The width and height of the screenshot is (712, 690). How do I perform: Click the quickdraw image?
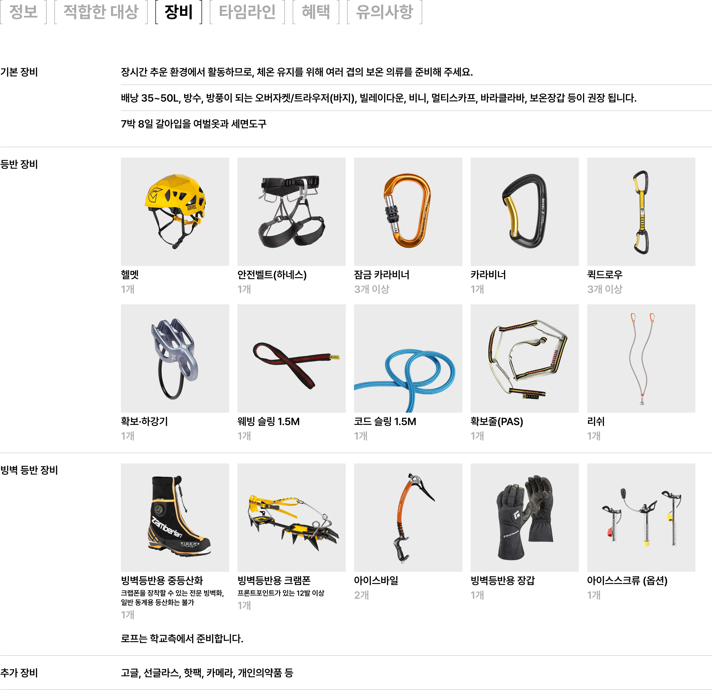pos(641,212)
